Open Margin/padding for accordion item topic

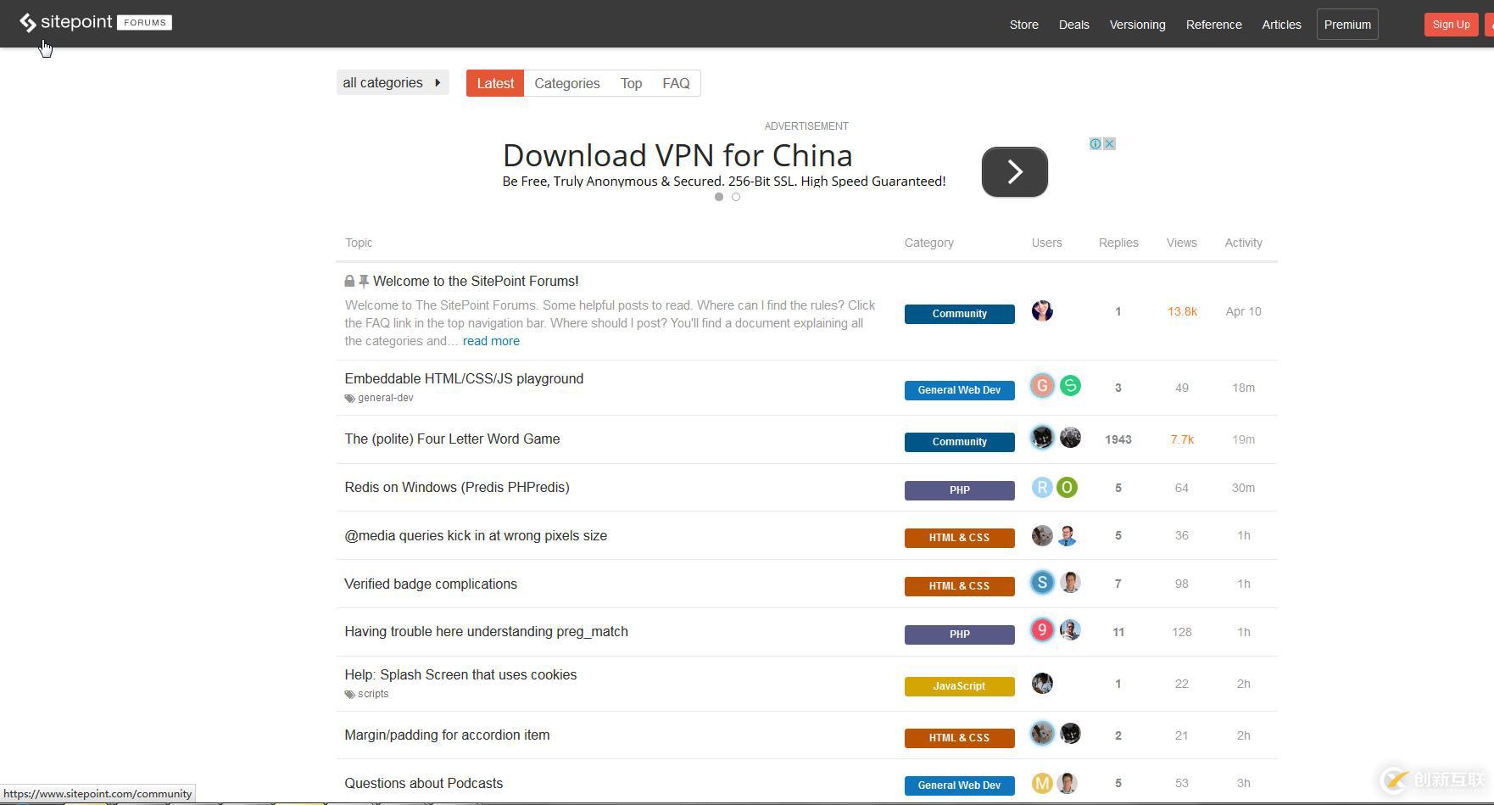click(x=447, y=735)
